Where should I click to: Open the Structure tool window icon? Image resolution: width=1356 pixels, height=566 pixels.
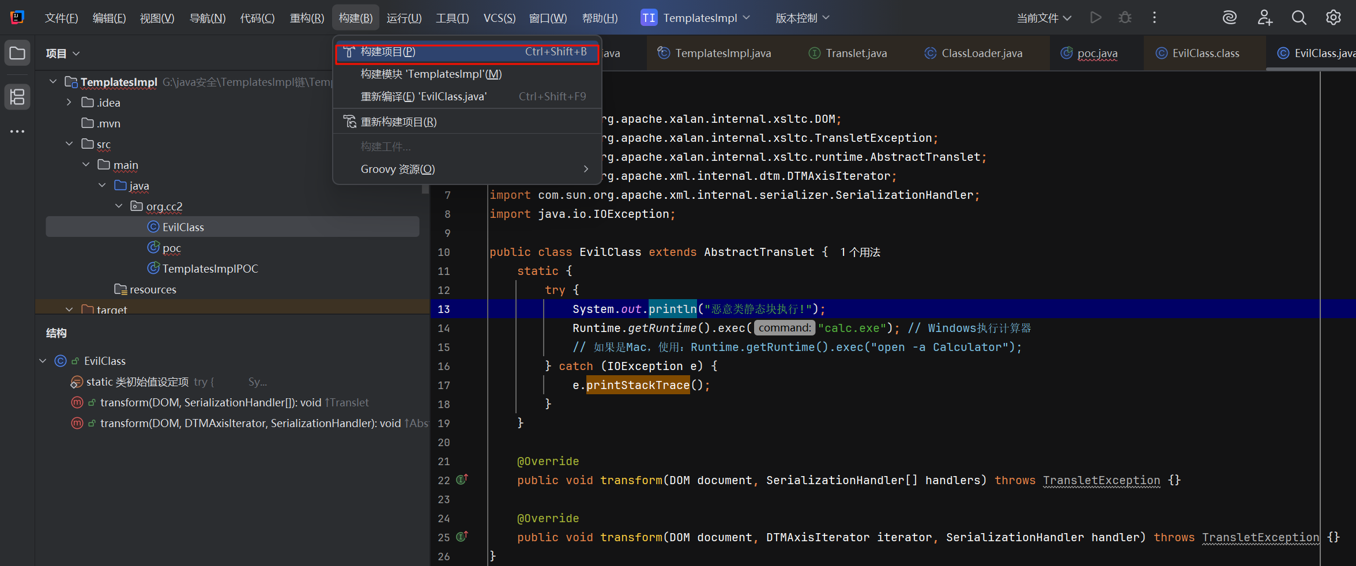point(17,96)
